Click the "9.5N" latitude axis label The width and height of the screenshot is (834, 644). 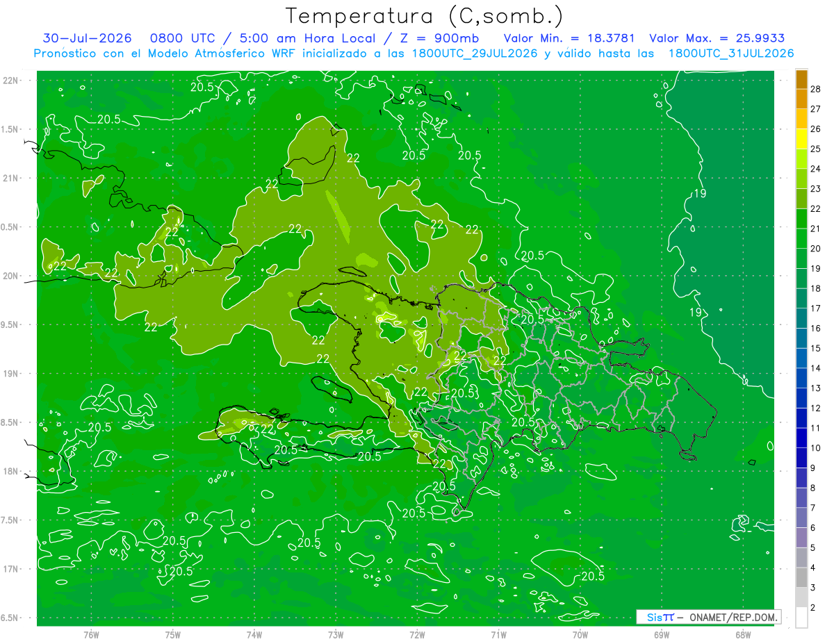pyautogui.click(x=10, y=324)
